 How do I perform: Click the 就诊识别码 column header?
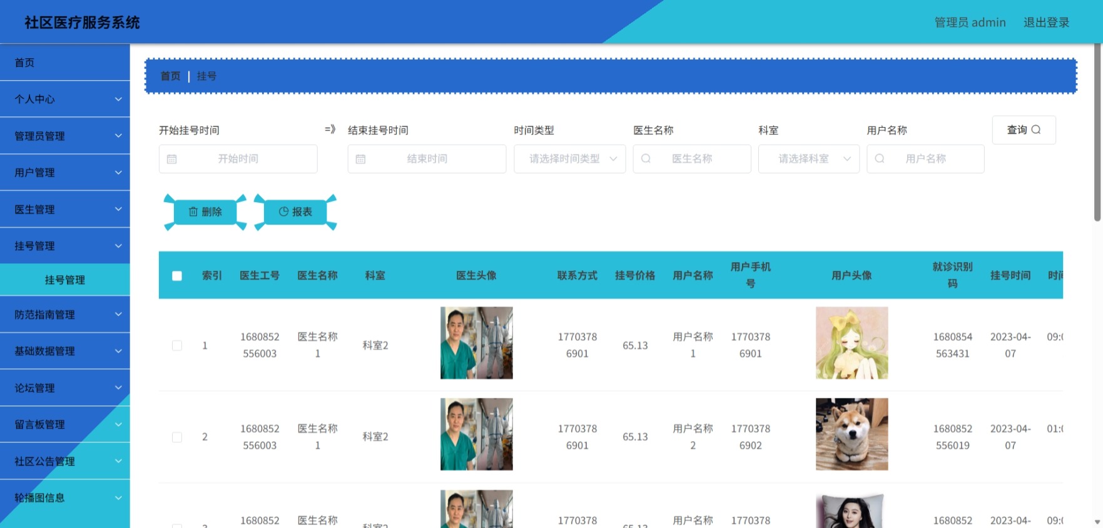tap(952, 275)
